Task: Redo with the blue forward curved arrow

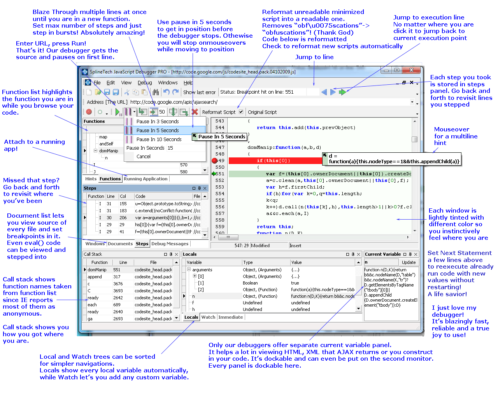Action: coord(175,92)
